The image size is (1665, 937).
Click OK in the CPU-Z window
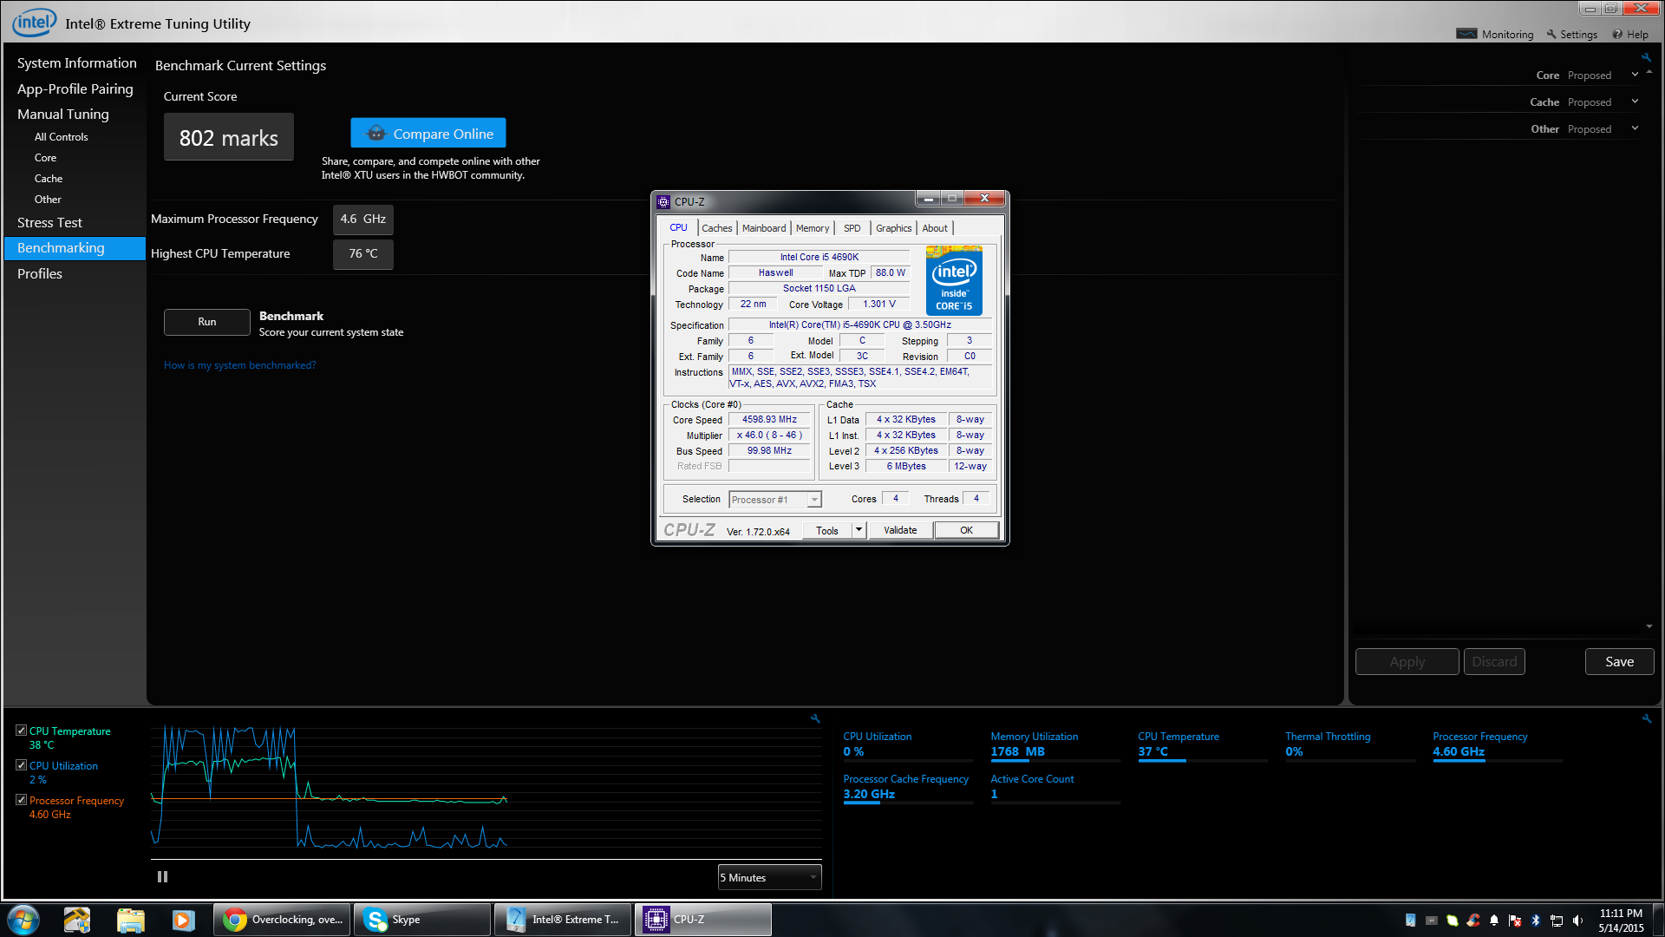click(966, 530)
